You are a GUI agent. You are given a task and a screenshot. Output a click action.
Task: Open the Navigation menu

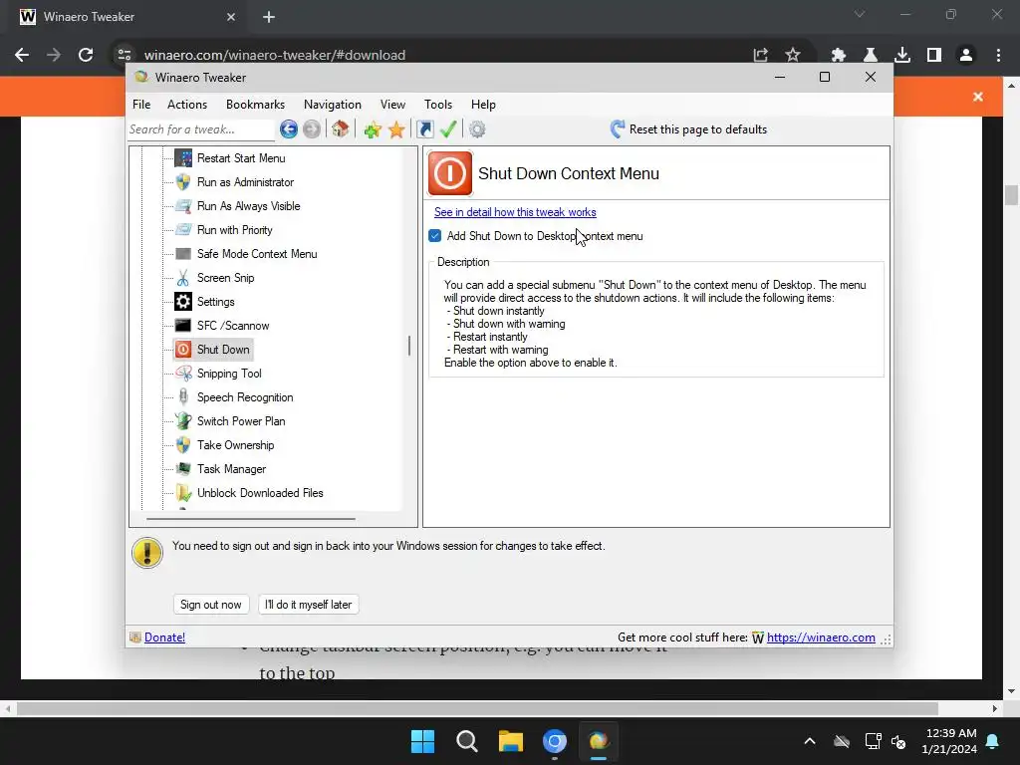point(333,105)
